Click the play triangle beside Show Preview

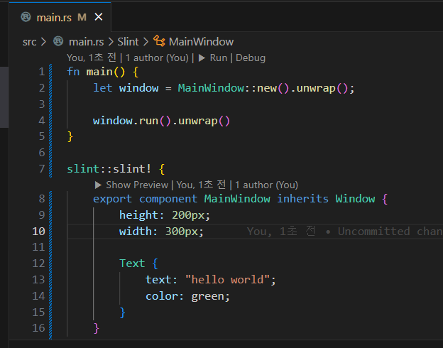click(x=98, y=185)
